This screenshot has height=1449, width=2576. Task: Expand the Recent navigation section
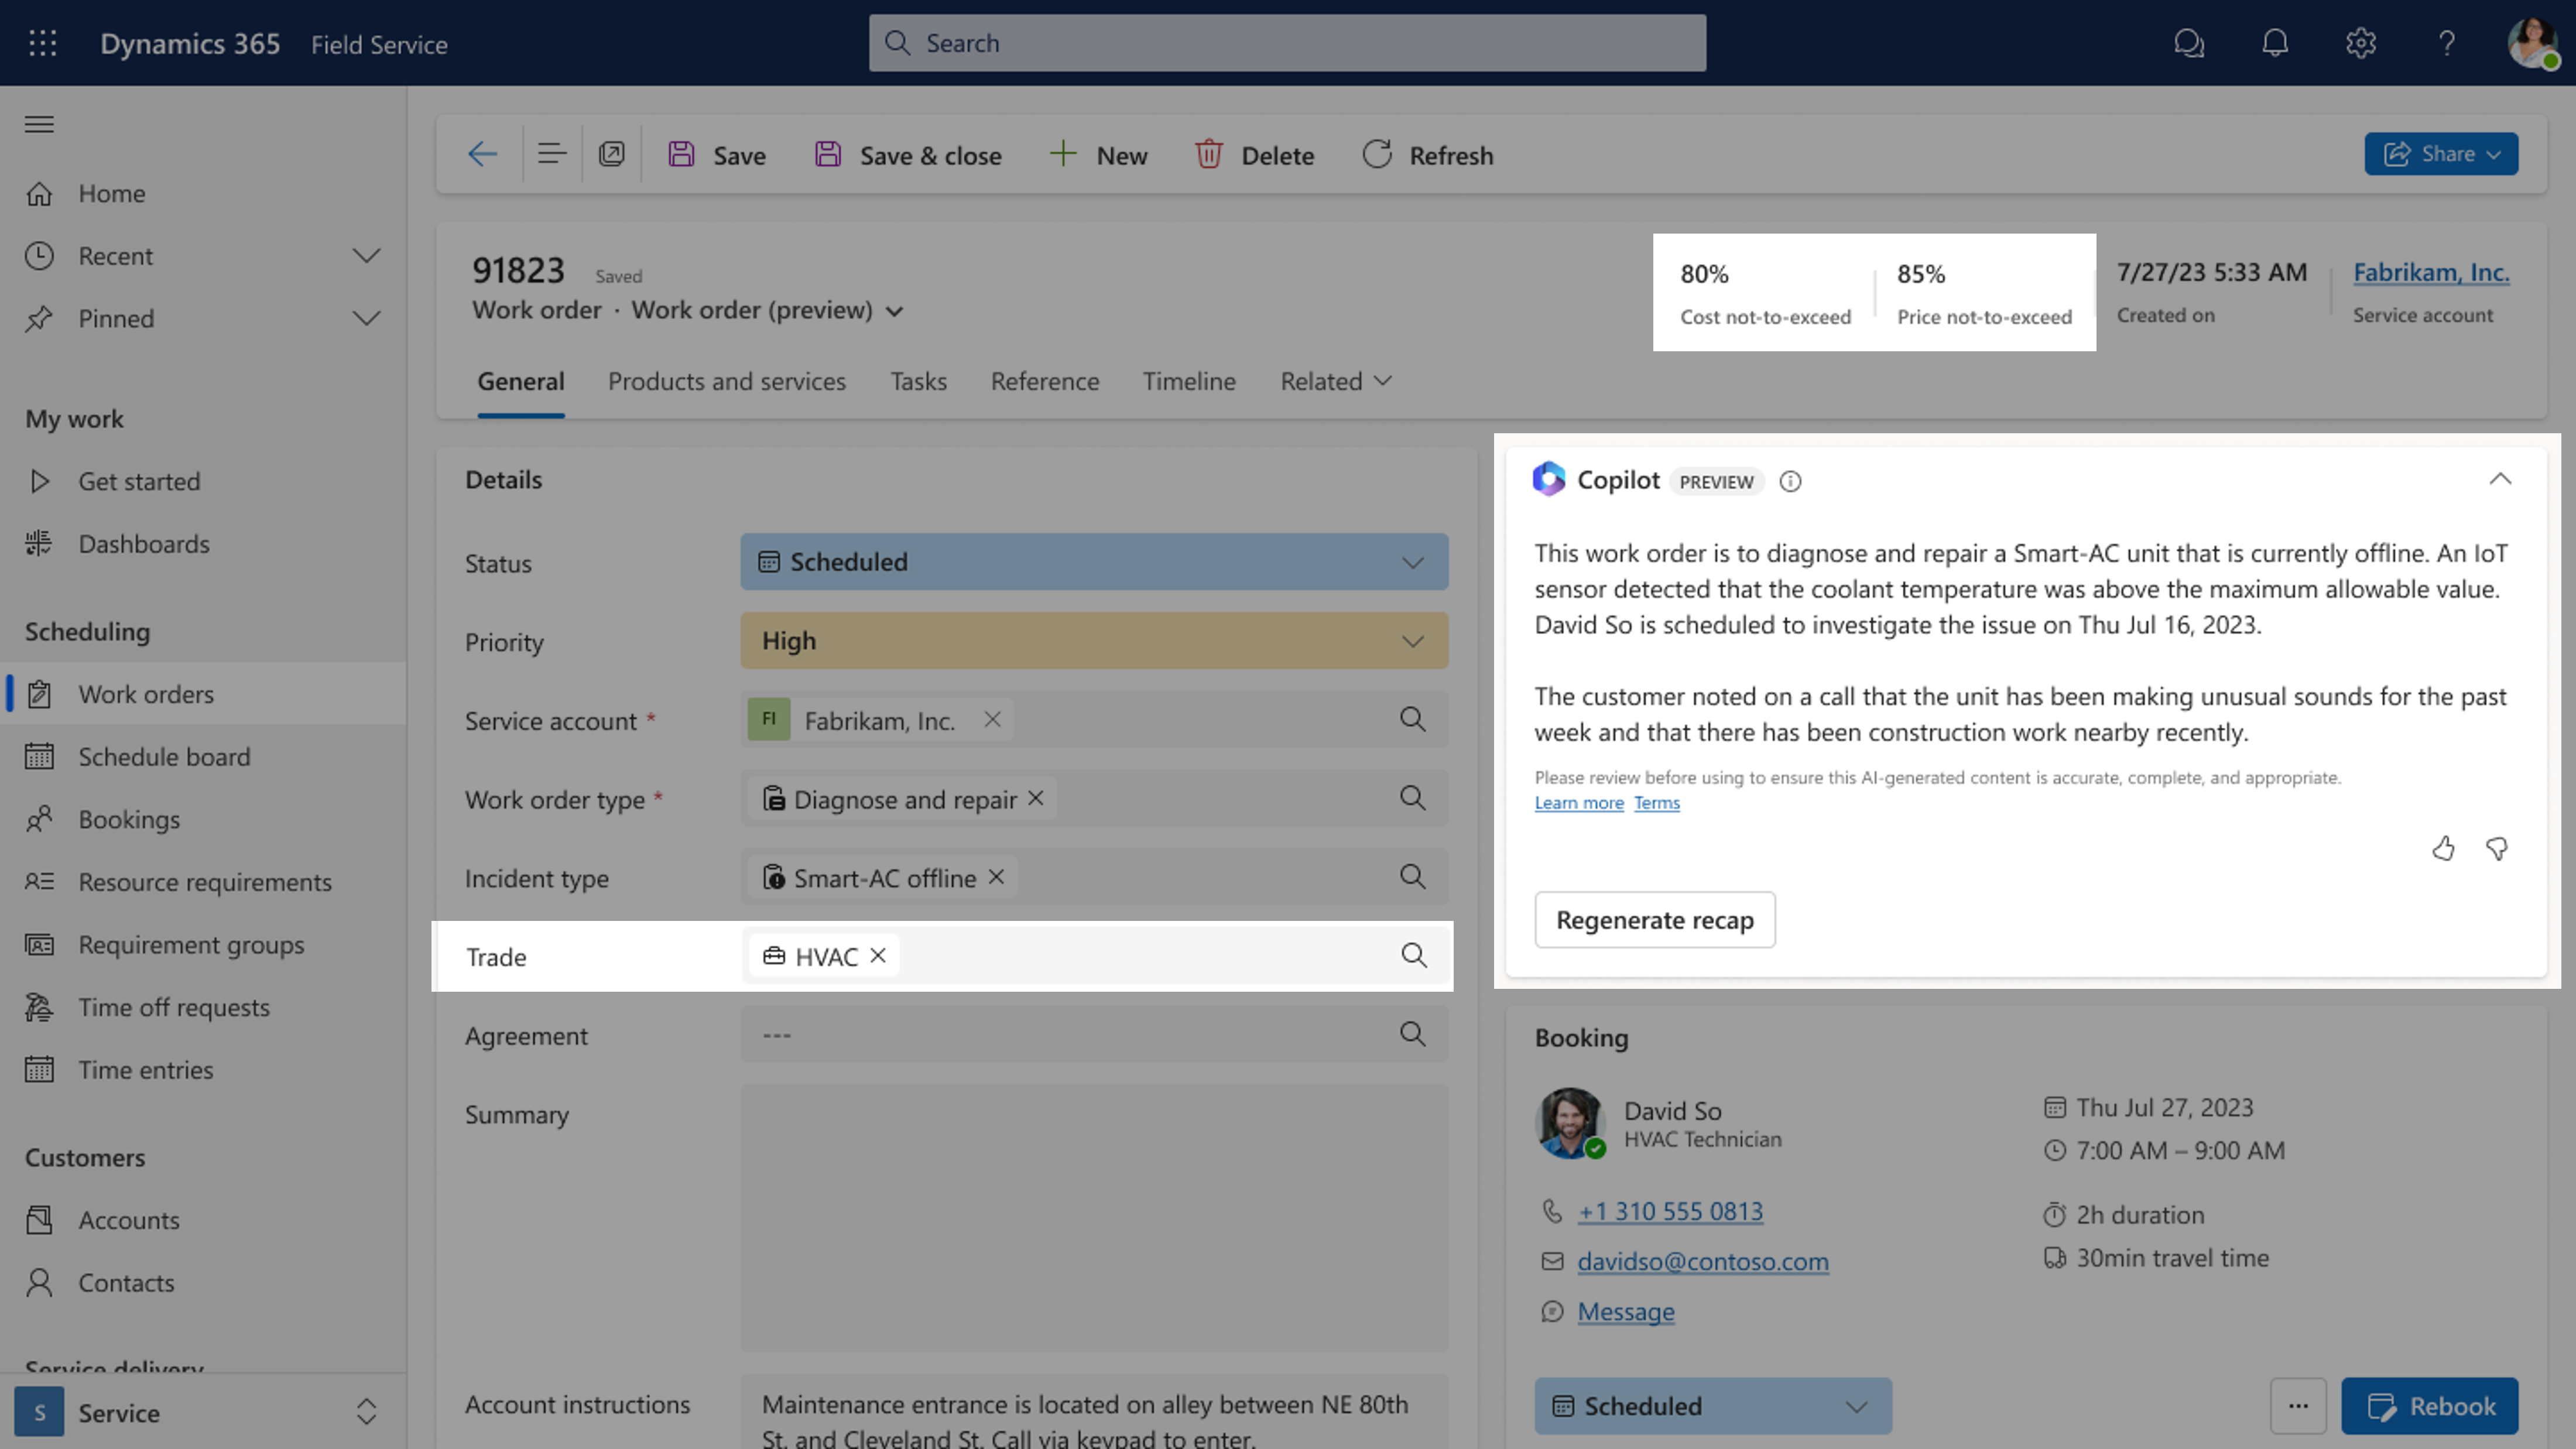click(x=366, y=256)
